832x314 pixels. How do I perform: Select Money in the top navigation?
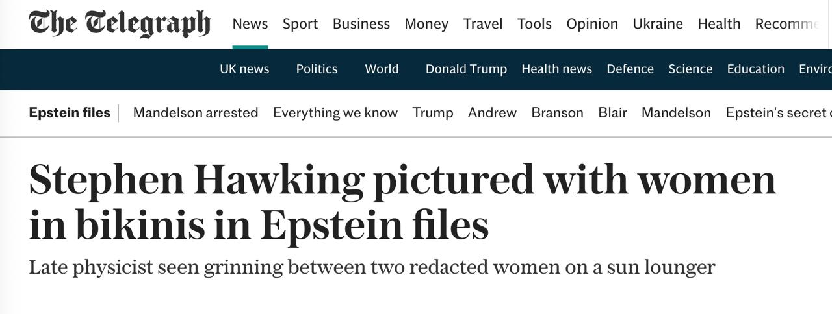click(x=426, y=24)
